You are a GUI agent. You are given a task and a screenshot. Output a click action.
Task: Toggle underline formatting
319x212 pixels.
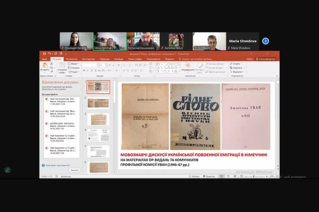point(92,70)
